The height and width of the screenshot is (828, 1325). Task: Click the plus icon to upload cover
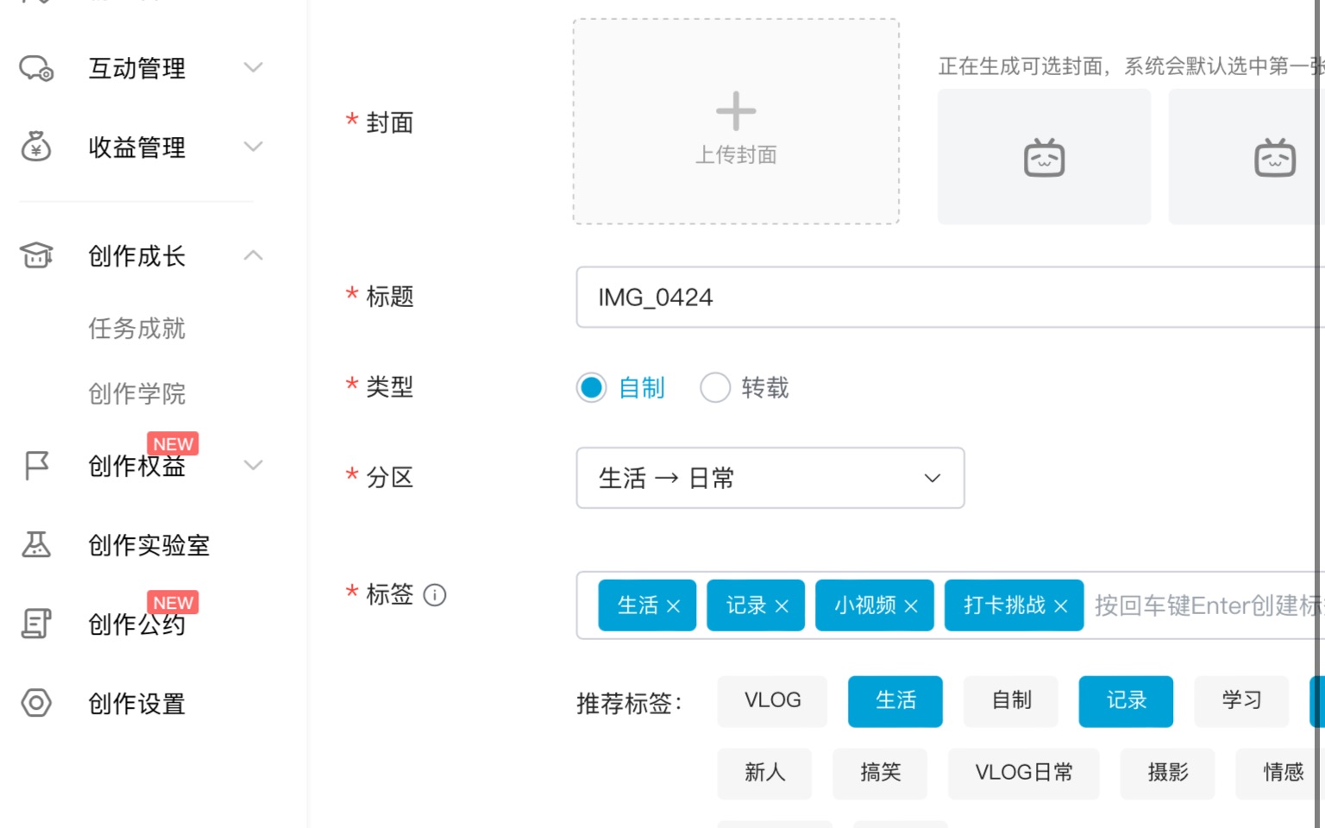click(736, 111)
